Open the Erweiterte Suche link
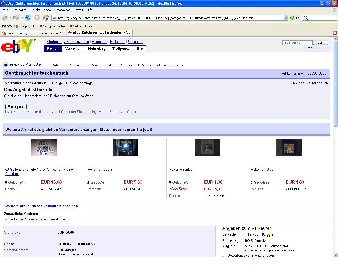 [x=317, y=47]
